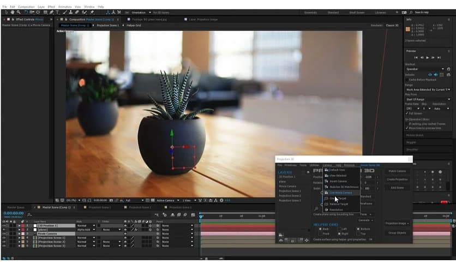
Task: Select the Clone Stamp tool
Action: pyautogui.click(x=71, y=13)
